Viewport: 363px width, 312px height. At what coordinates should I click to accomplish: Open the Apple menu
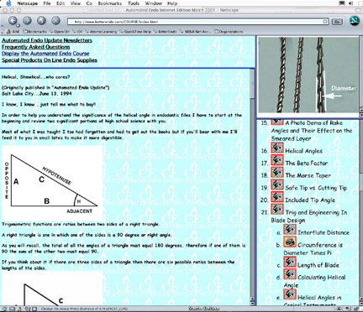pyautogui.click(x=9, y=3)
